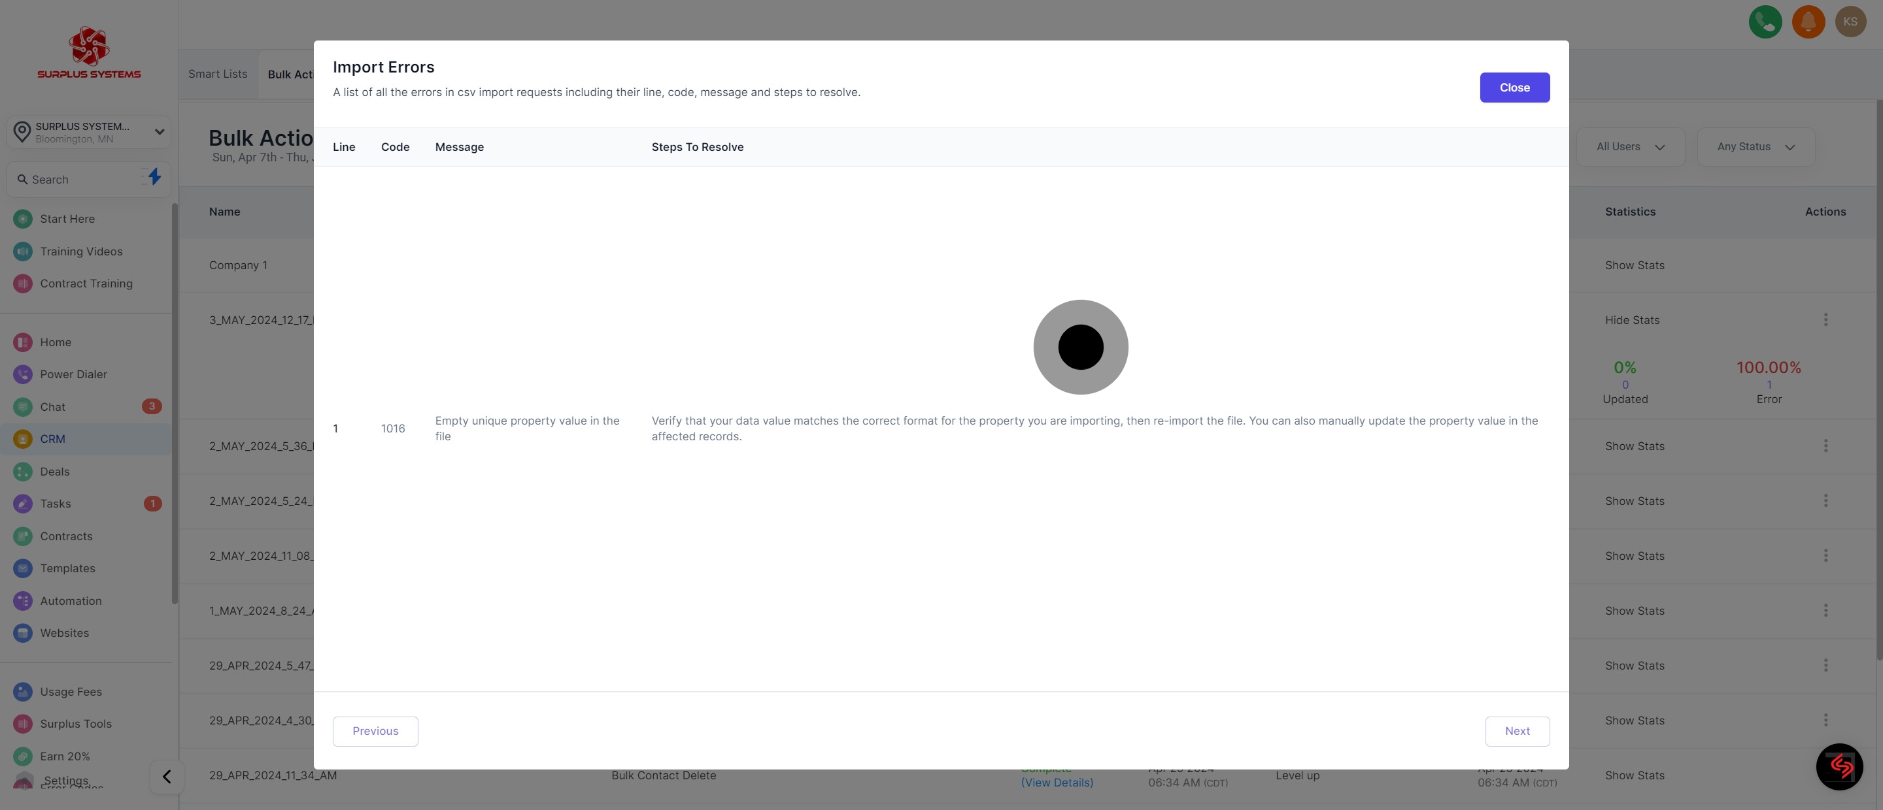
Task: Show stats for 2_MAY_2024_5_36 row
Action: (1635, 445)
